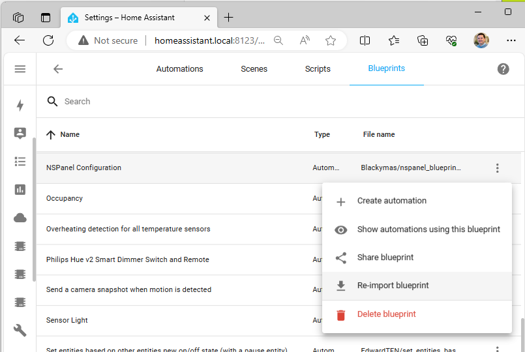
Task: Open the bar chart sidebar icon
Action: 20,190
